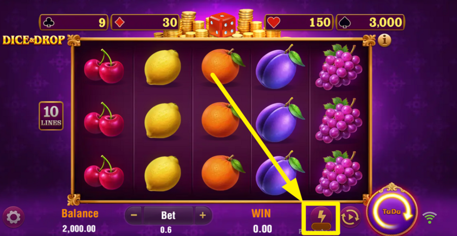Decrease the bet with minus button
Image resolution: width=457 pixels, height=236 pixels.
pyautogui.click(x=134, y=215)
